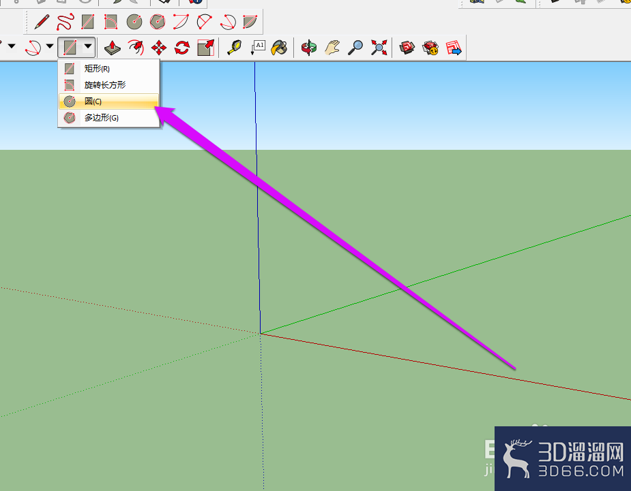Select the Tape Measure tool
The width and height of the screenshot is (631, 491).
[234, 48]
